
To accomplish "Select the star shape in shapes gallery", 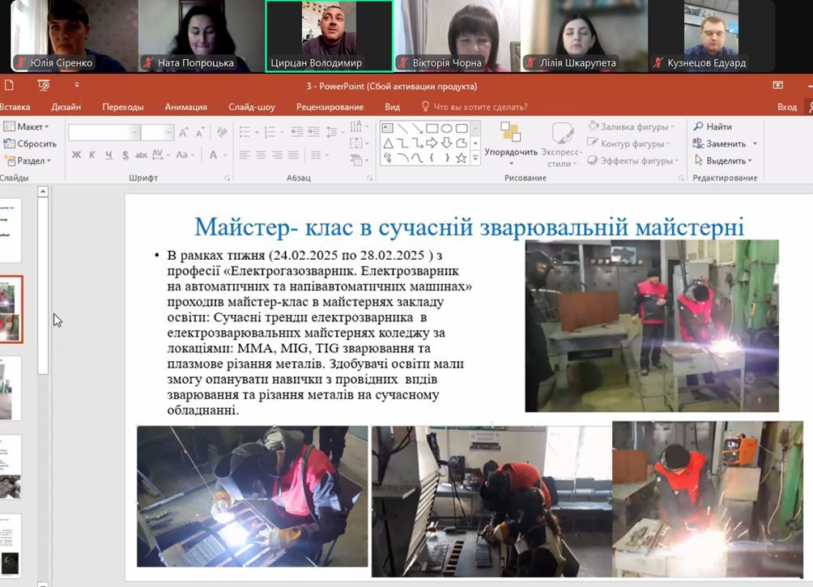I will tap(461, 158).
